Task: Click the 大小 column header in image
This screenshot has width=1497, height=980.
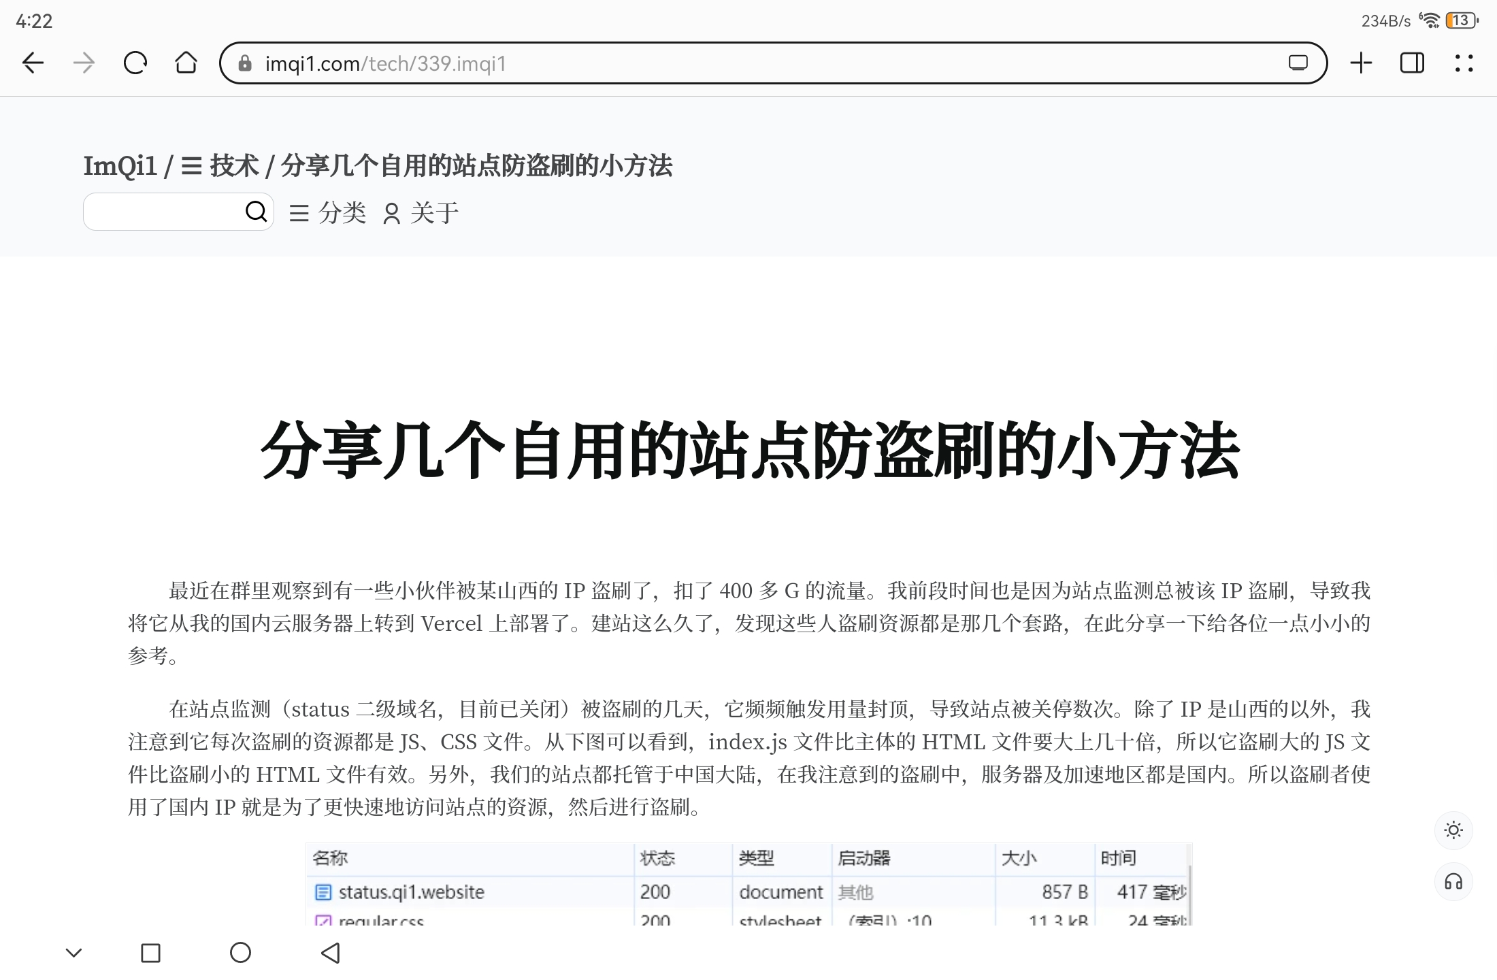Action: (x=1019, y=858)
